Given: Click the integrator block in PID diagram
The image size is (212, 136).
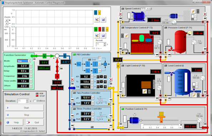Looking at the screenshot, I should (95, 64).
